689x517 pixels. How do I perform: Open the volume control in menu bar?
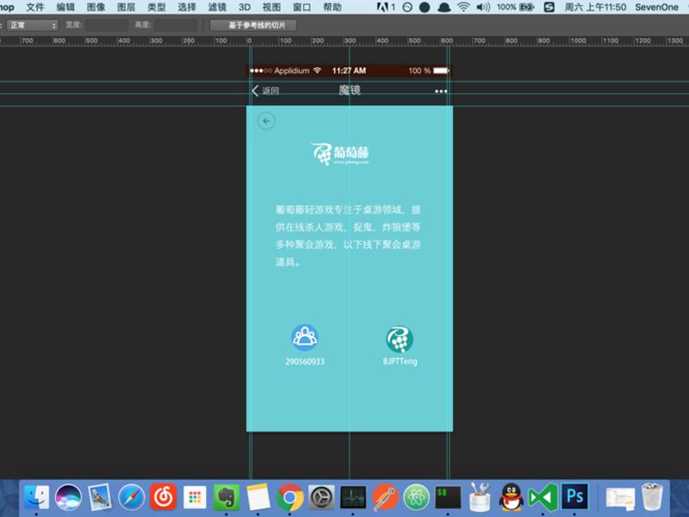483,7
